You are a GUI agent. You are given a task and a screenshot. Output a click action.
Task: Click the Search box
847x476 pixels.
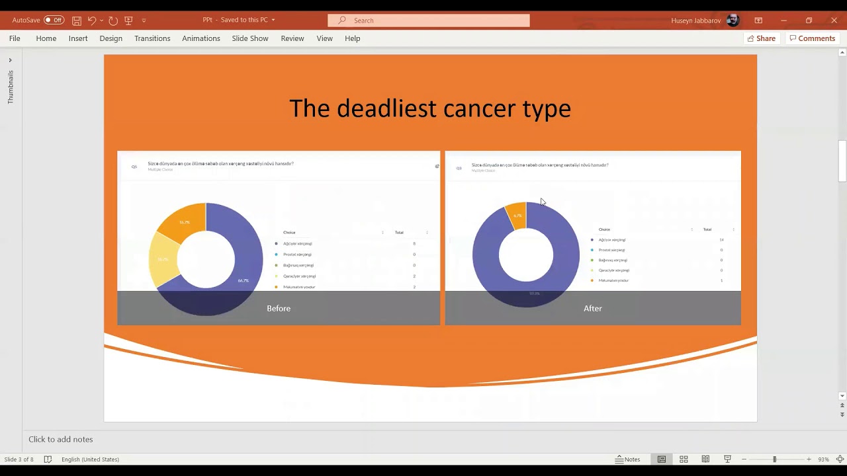429,20
